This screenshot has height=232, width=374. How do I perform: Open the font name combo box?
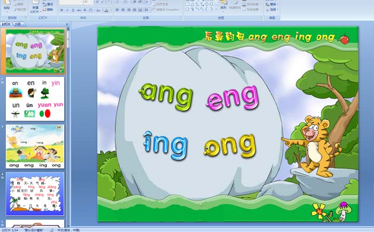coord(71,2)
